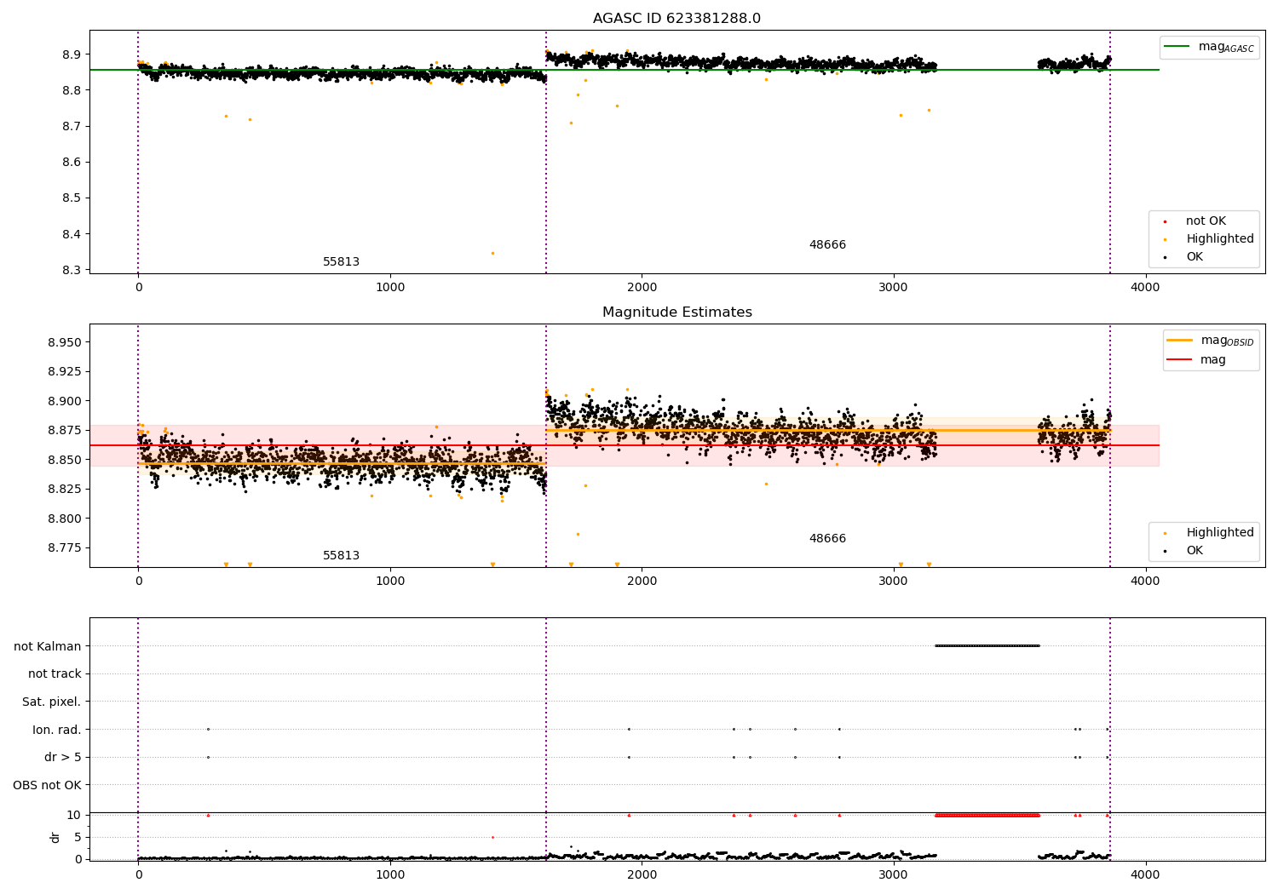1278x894 pixels.
Task: Click x-tick '2000' under Magnitude Estimates plot
Action: [x=642, y=582]
